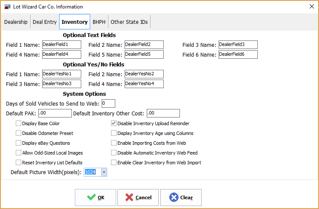This screenshot has width=319, height=209.
Task: Uncheck Disable Inventory Upload Reminder
Action: point(114,123)
